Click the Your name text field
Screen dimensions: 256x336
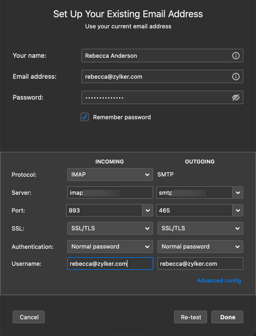pos(156,56)
